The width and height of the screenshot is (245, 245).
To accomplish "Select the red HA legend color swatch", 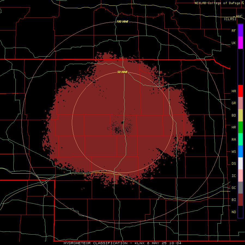I will point(240,91).
